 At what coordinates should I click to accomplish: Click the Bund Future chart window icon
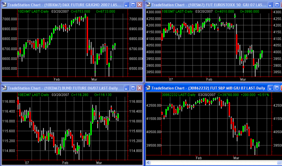click(x=4, y=88)
